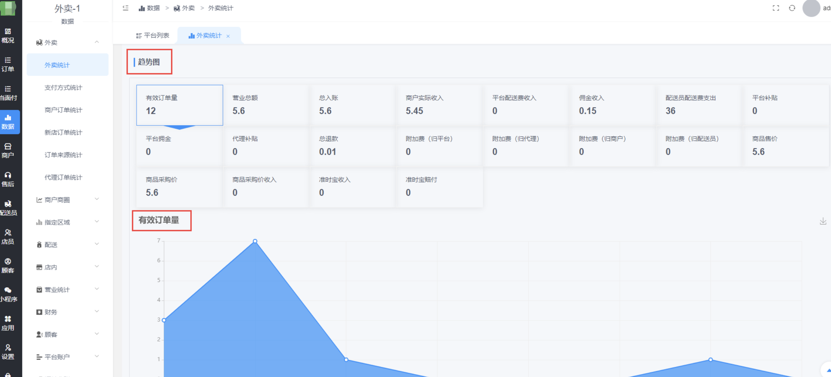Viewport: 831px width, 377px height.
Task: Select the 附加费（归配送员）stat card
Action: click(699, 146)
